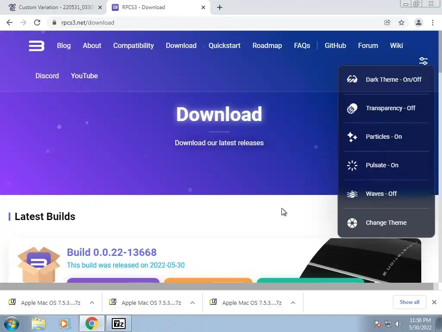The height and width of the screenshot is (332, 442).
Task: Reload the page with refresh icon
Action: pyautogui.click(x=37, y=22)
